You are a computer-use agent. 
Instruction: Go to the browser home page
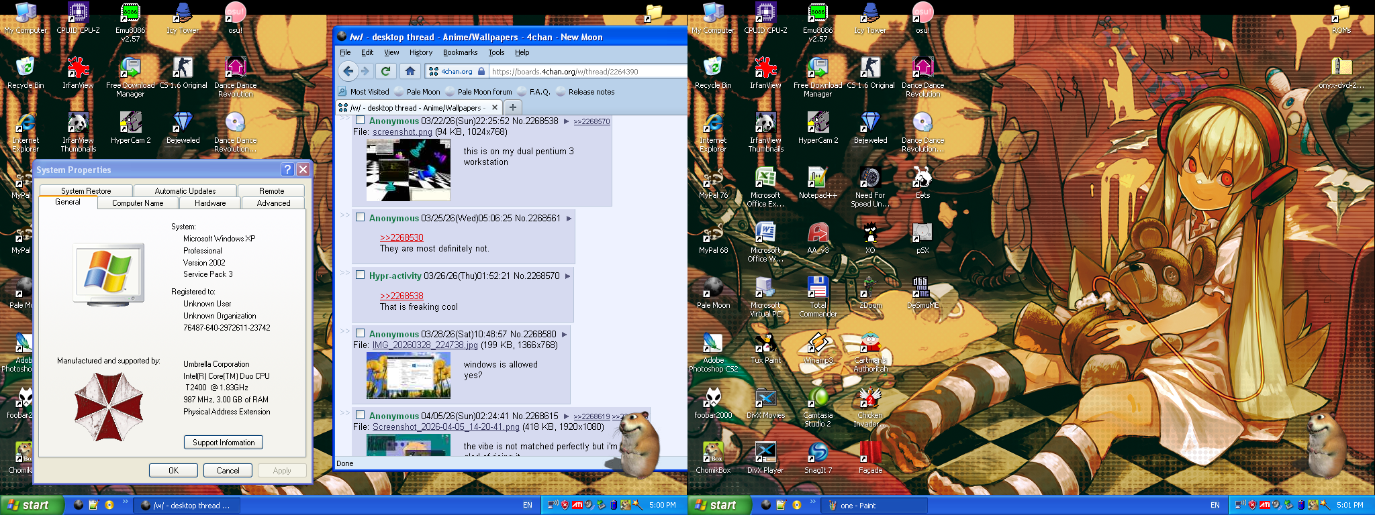[x=410, y=71]
